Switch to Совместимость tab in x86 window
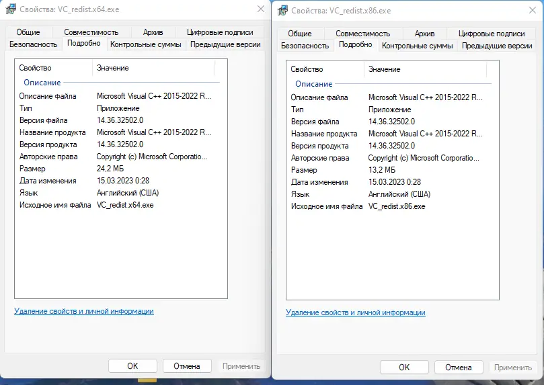 [362, 34]
